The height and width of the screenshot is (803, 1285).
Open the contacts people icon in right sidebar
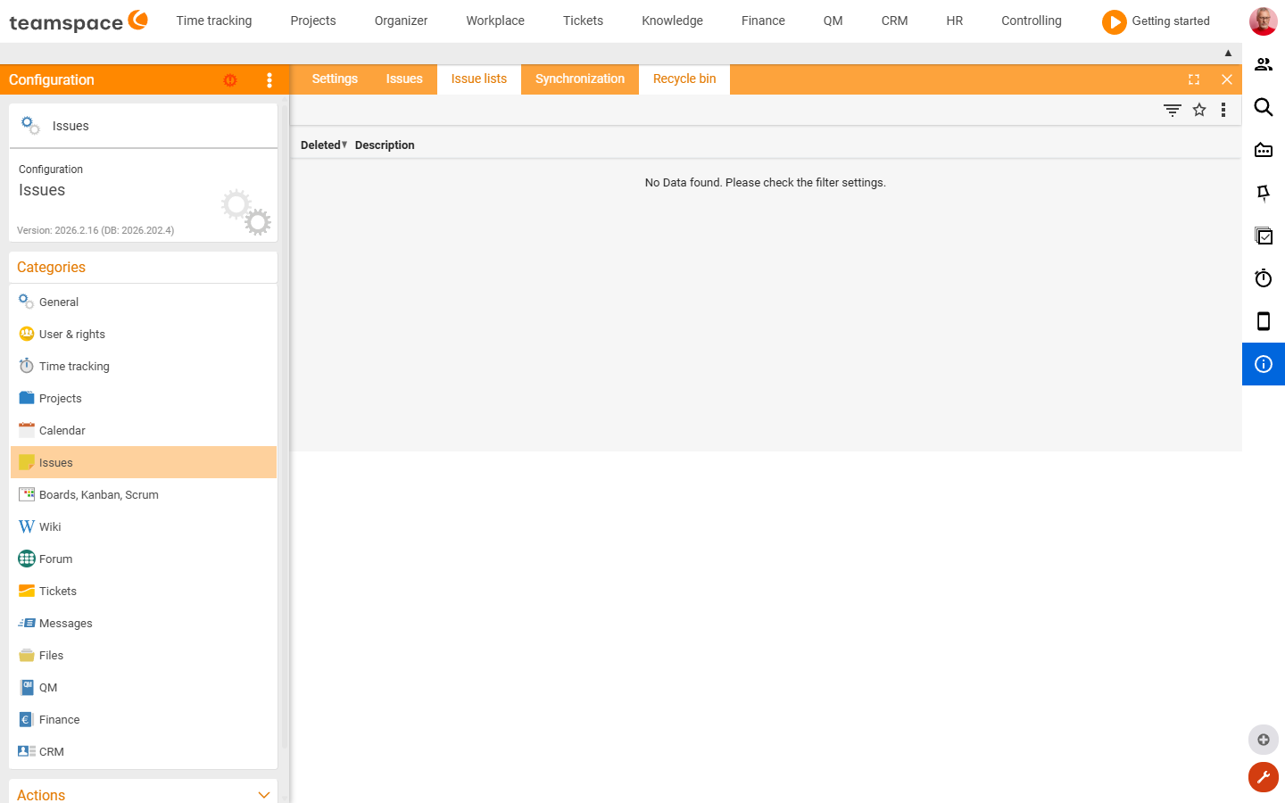tap(1264, 64)
